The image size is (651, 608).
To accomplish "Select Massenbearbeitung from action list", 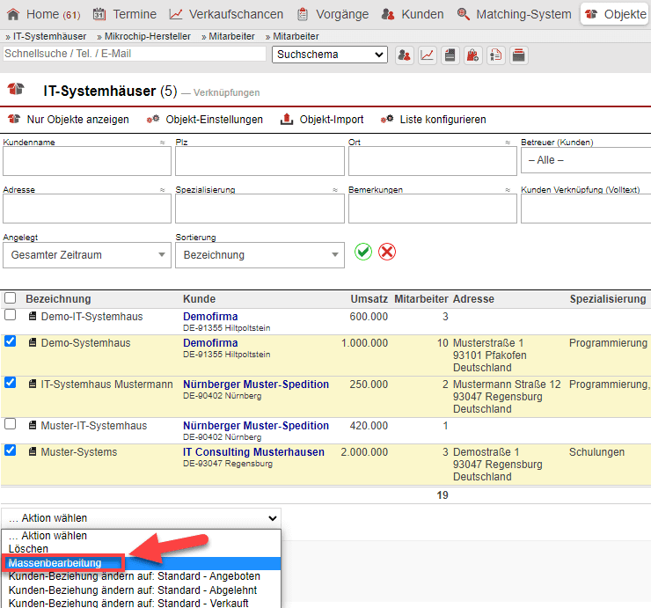I will (55, 563).
